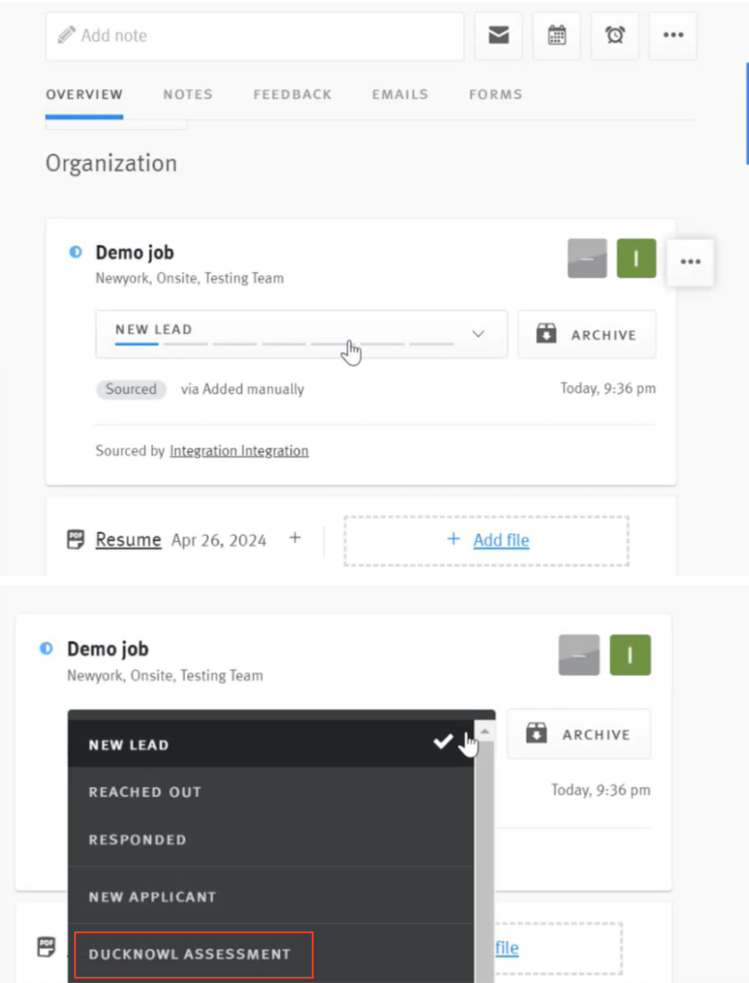This screenshot has height=983, width=749.
Task: Click the Add file link
Action: [x=501, y=540]
